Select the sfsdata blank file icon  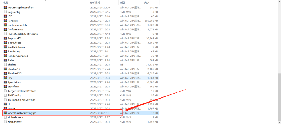point(5,65)
